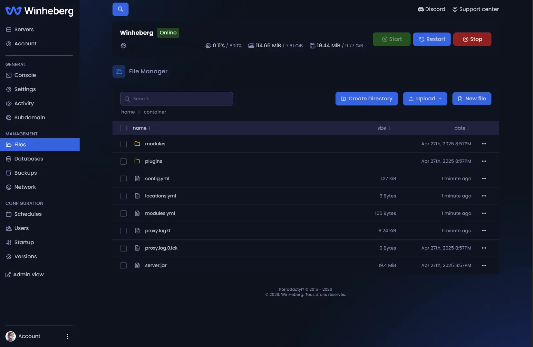Open the modules folder icon
This screenshot has height=347, width=533.
137,144
